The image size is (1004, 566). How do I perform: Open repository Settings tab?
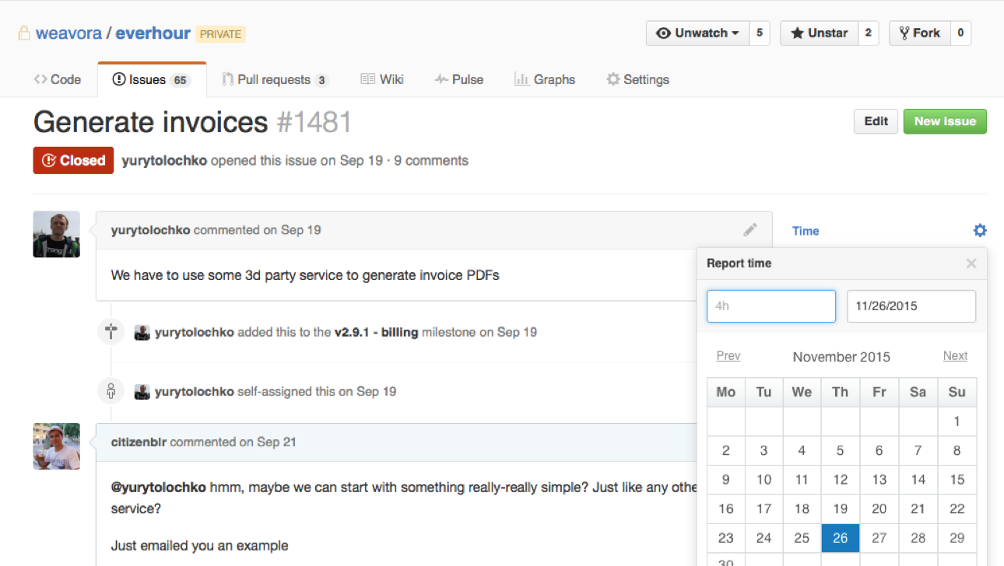tap(638, 79)
